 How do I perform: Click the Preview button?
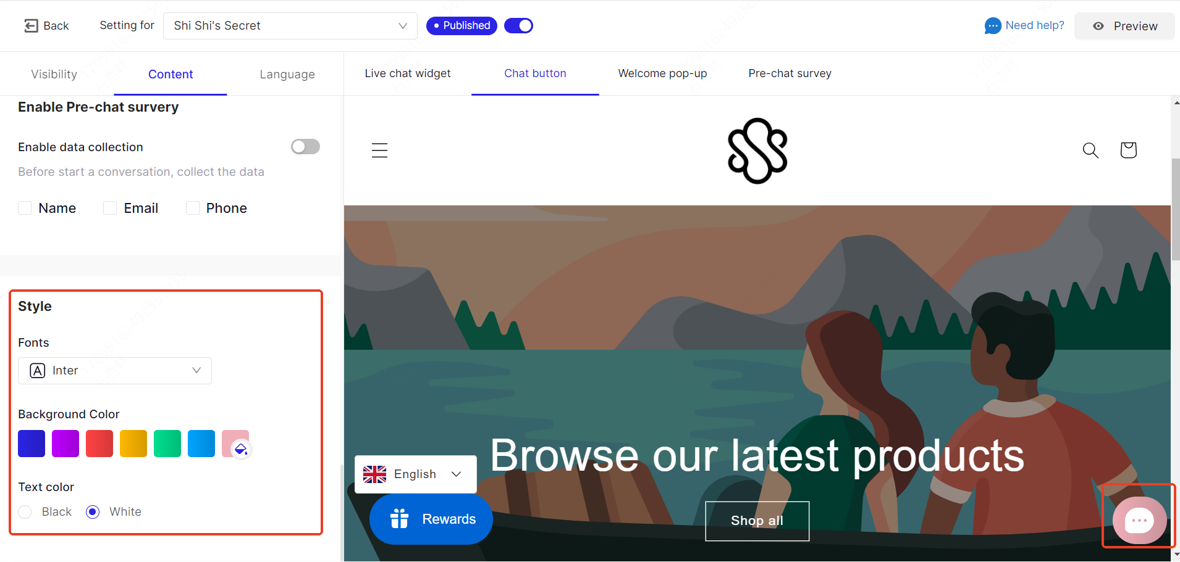pos(1124,26)
